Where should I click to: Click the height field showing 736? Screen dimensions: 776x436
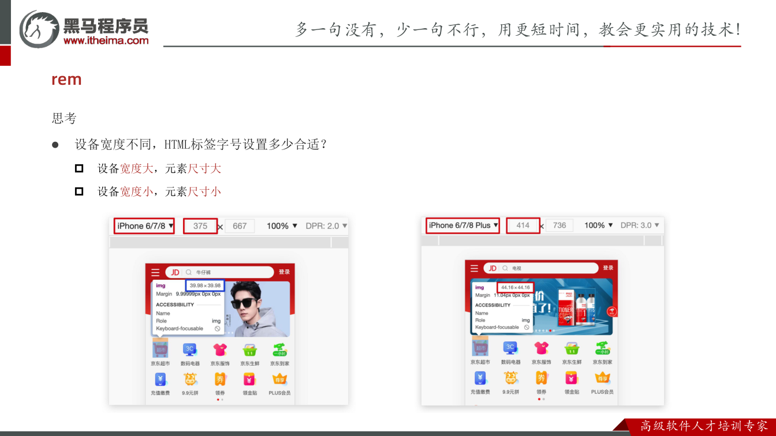pyautogui.click(x=559, y=225)
